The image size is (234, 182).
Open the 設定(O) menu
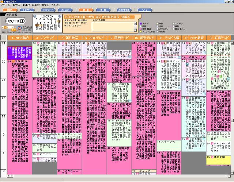[36, 5]
